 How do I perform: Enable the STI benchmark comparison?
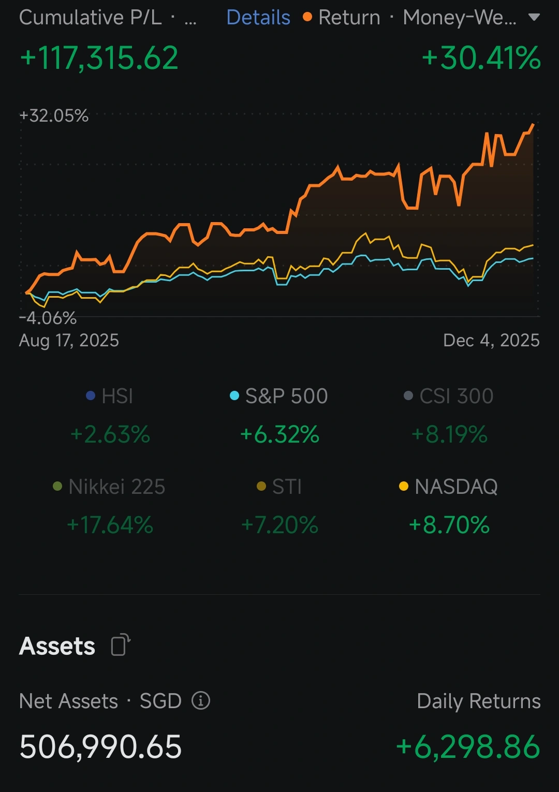(x=279, y=506)
